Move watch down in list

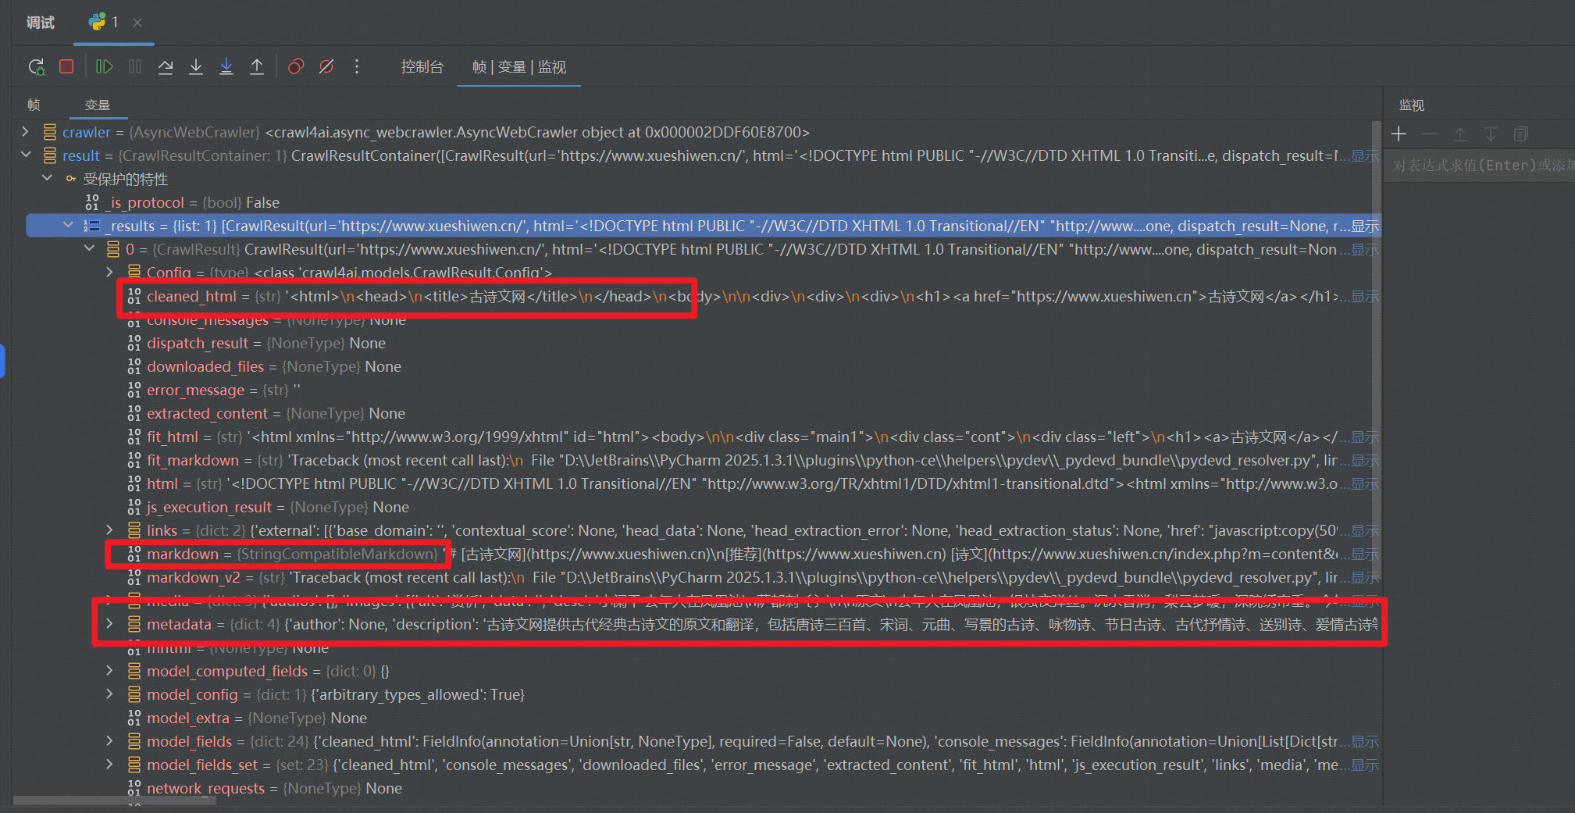[1491, 134]
